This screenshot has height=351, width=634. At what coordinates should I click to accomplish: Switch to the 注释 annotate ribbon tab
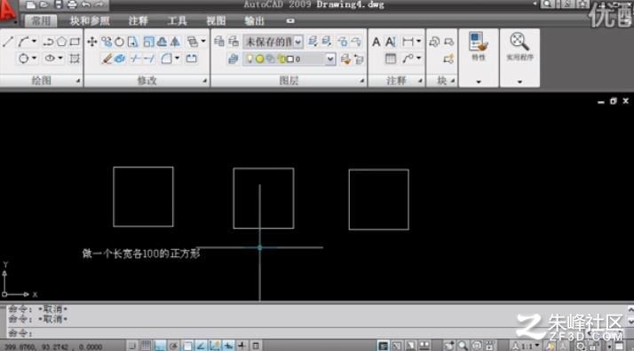point(139,20)
